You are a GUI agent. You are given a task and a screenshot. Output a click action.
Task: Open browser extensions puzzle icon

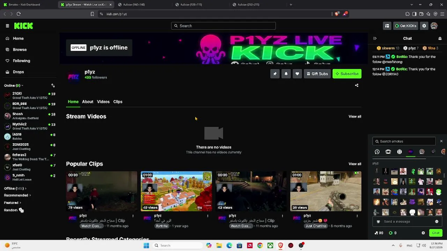408,14
